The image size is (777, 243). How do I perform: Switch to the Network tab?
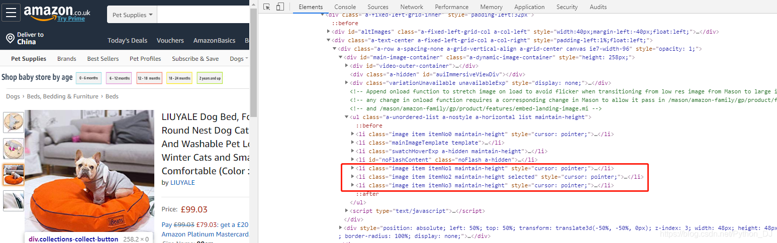pyautogui.click(x=412, y=7)
